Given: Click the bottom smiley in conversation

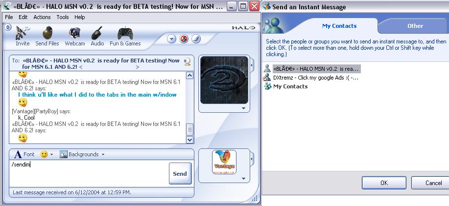Looking at the screenshot, I should pos(23,138).
